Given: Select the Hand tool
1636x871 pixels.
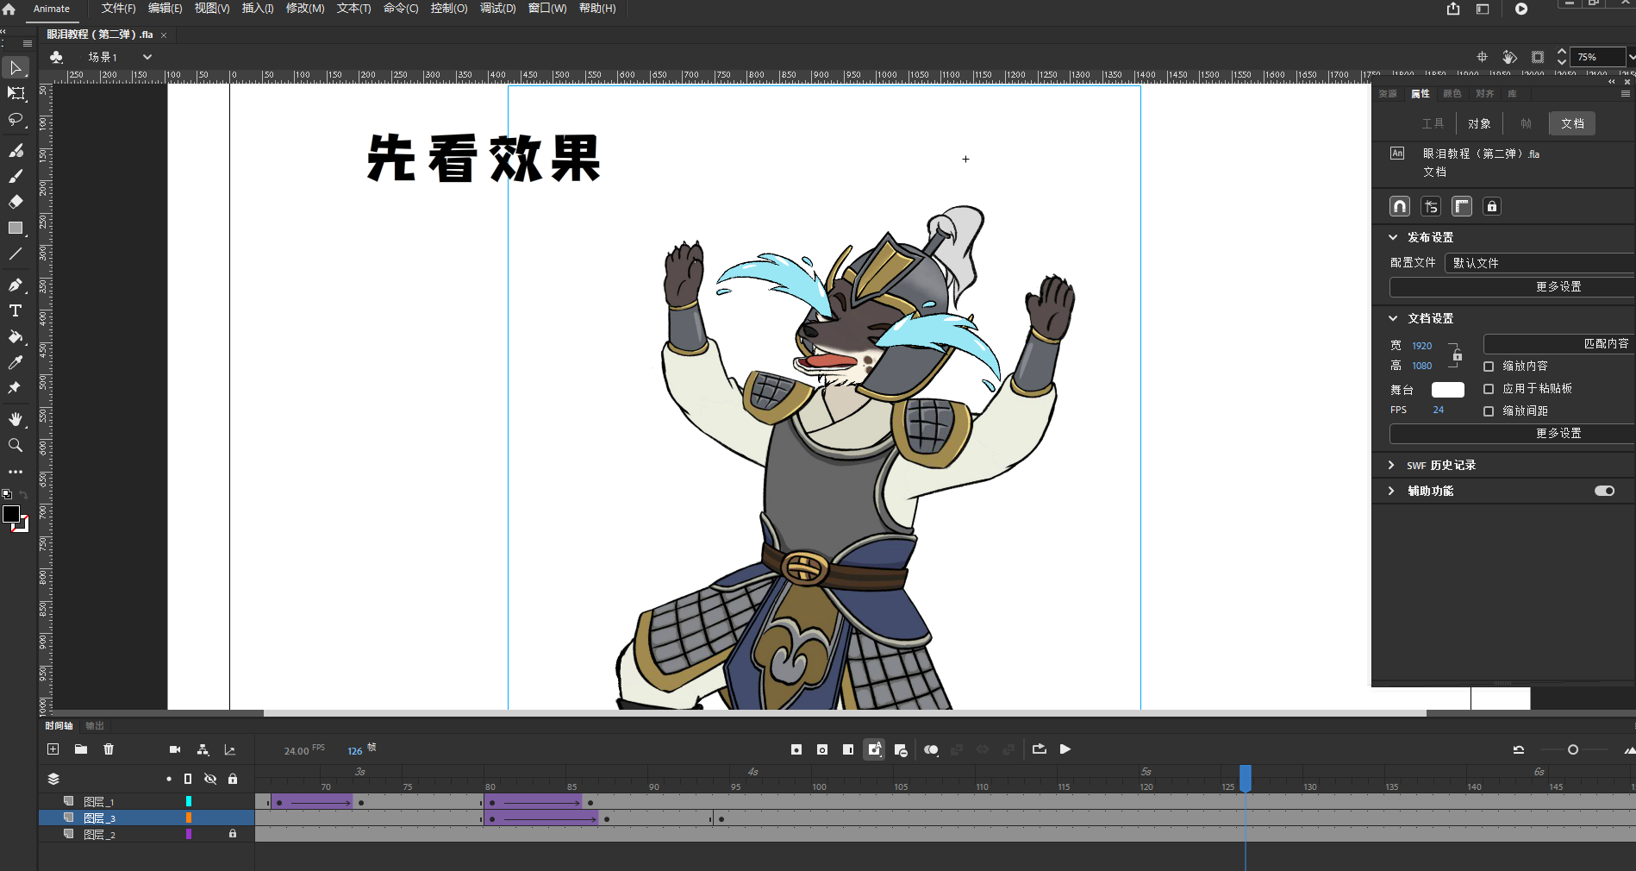Looking at the screenshot, I should click(16, 419).
